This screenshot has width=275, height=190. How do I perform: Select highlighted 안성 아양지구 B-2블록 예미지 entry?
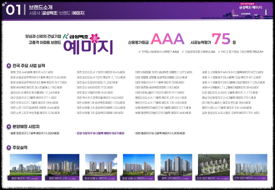point(100,133)
